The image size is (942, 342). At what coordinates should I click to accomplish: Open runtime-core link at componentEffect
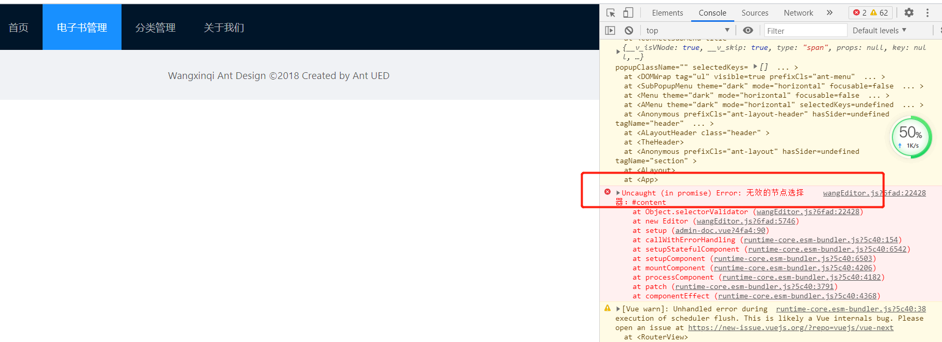point(797,296)
